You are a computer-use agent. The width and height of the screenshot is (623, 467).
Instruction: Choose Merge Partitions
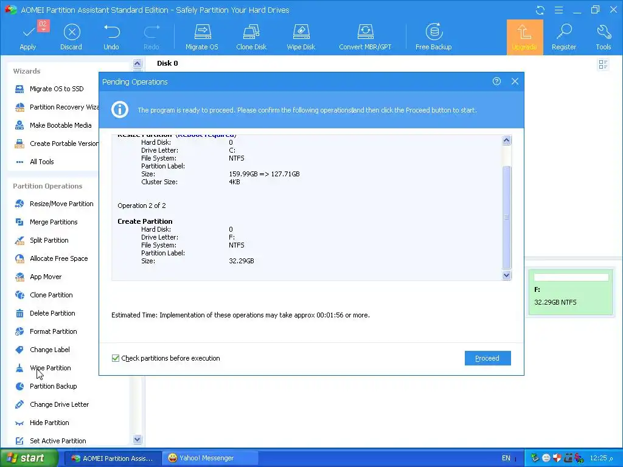pyautogui.click(x=46, y=222)
